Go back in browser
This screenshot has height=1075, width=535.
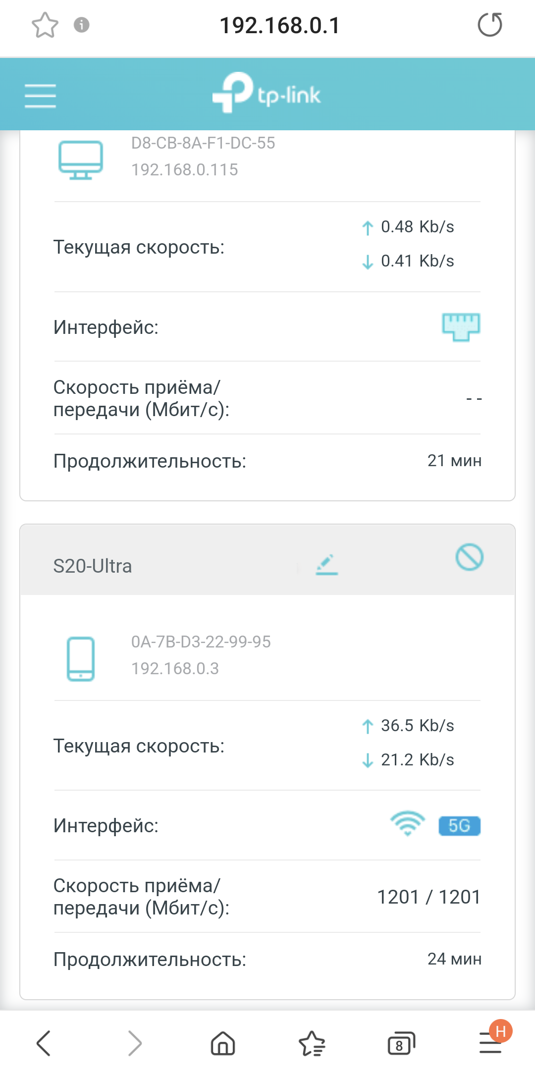(44, 1043)
